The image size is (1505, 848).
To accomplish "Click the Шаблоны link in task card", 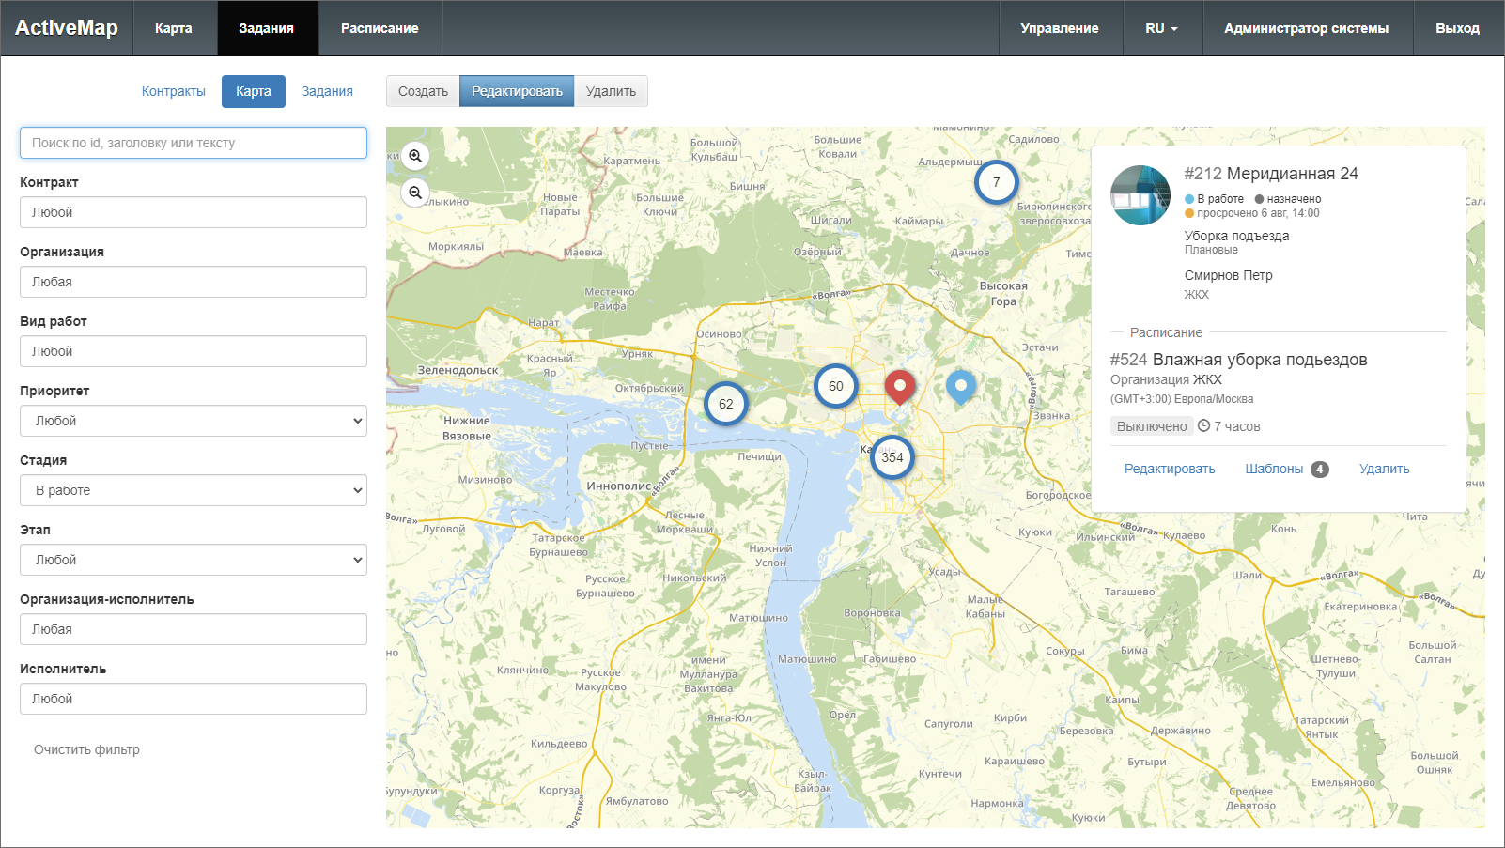I will (x=1274, y=469).
